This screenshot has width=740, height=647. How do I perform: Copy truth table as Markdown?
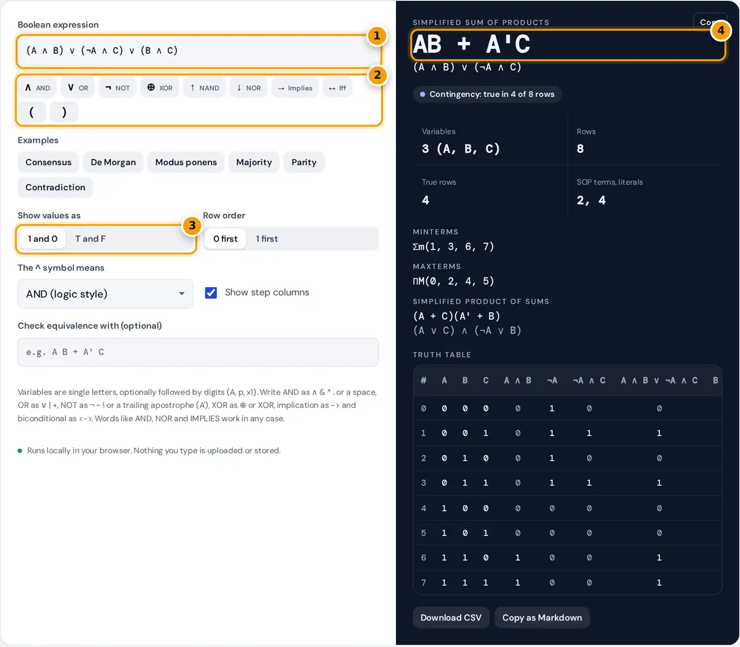click(x=542, y=618)
